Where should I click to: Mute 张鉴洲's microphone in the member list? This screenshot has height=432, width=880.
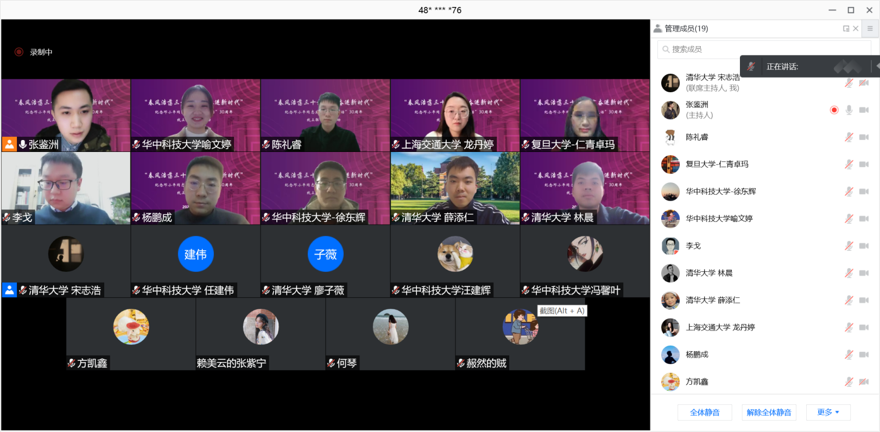(x=849, y=110)
